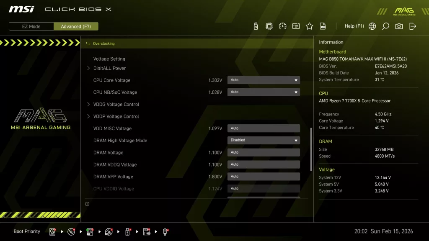
Task: Exit BIOS using the exit arrow icon
Action: (413, 26)
